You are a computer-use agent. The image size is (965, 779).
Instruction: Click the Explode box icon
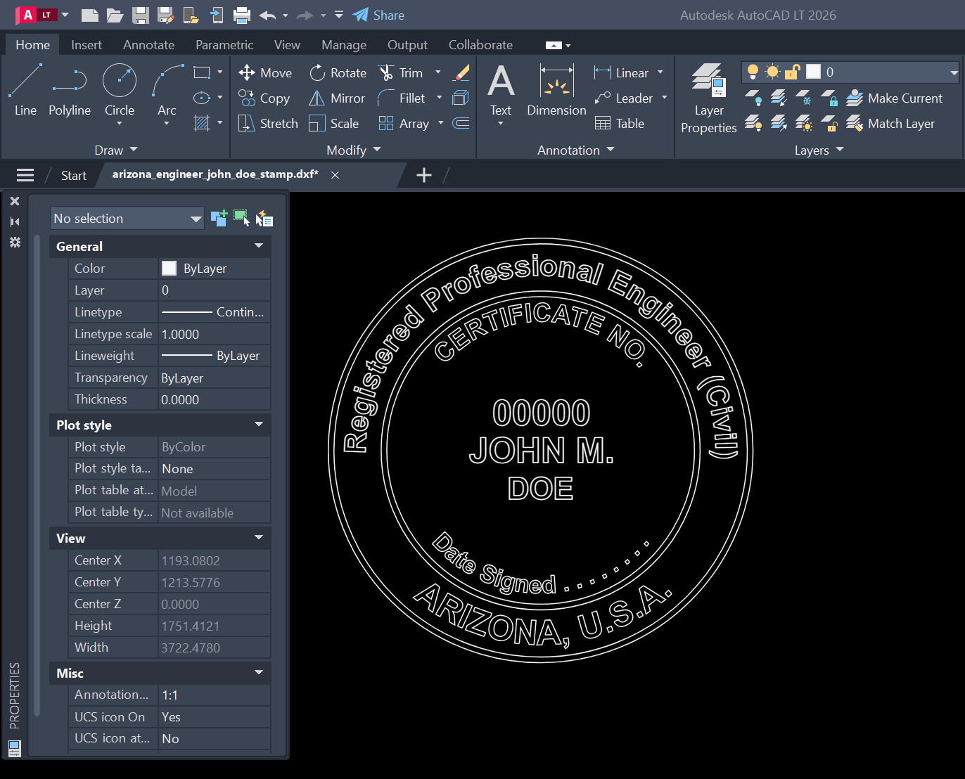(x=461, y=98)
